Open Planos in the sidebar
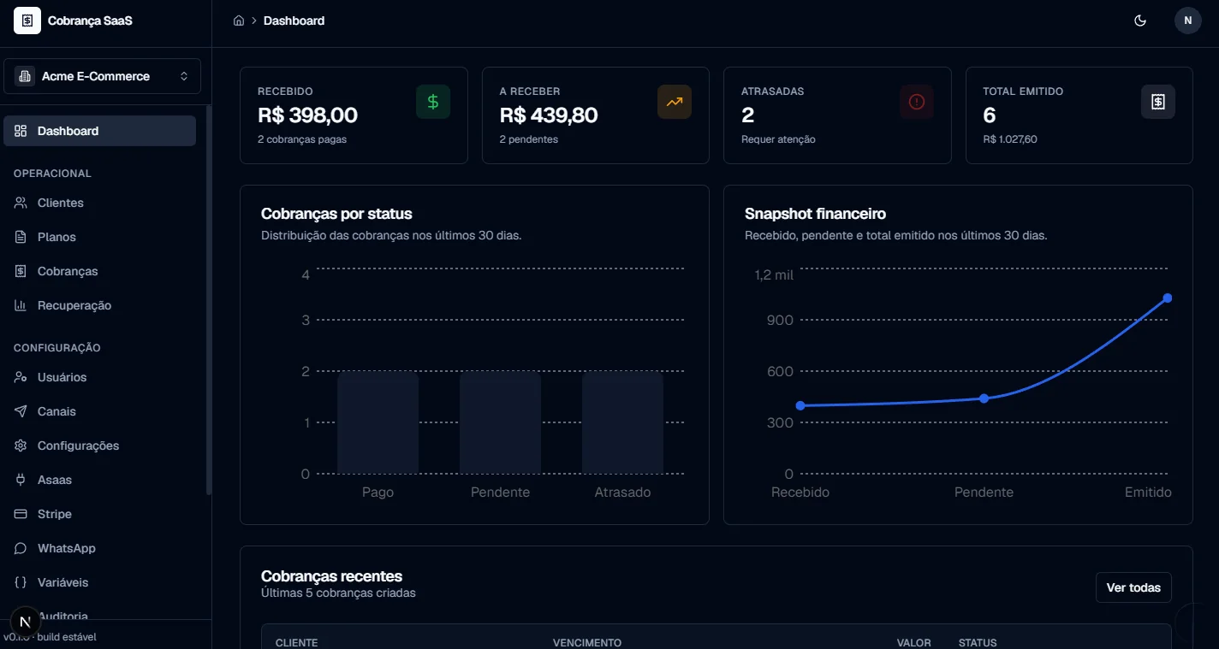Viewport: 1219px width, 649px height. 100,237
